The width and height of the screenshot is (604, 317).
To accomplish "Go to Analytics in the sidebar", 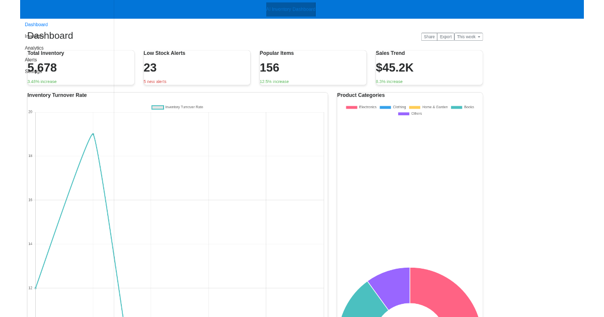I will (x=34, y=48).
